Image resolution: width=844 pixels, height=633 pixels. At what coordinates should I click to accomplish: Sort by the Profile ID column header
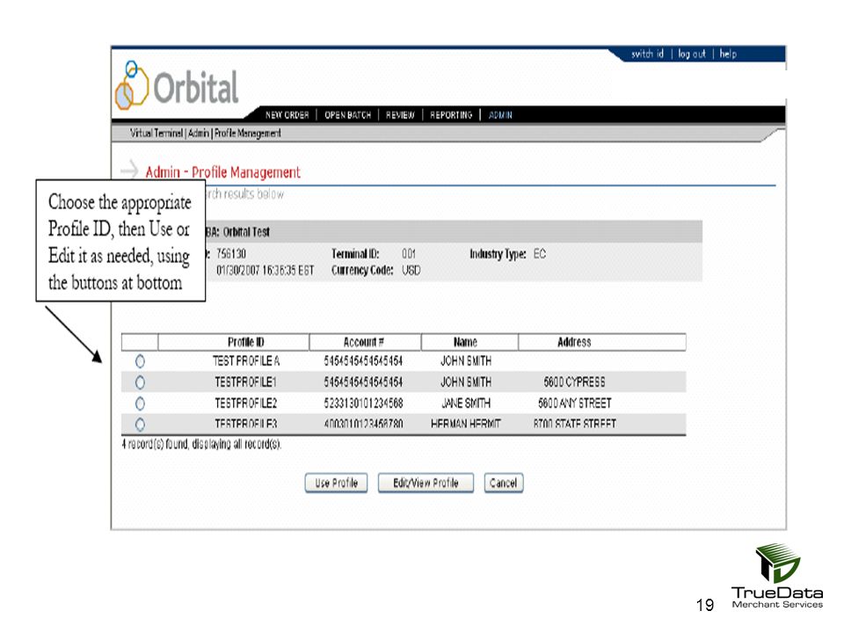234,342
